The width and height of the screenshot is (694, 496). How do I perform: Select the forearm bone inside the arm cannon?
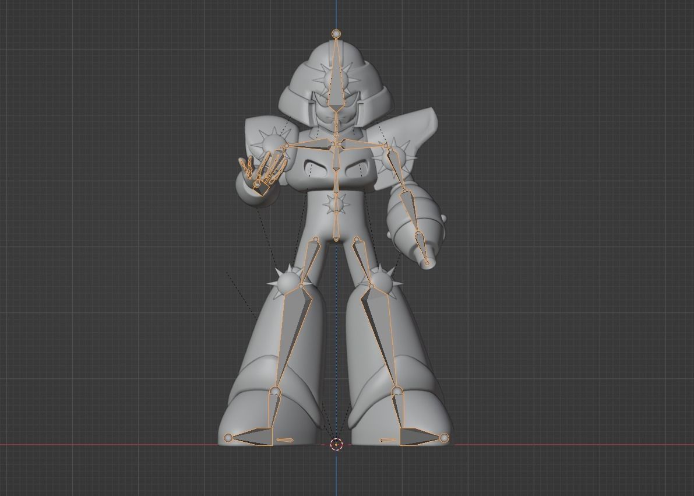tap(410, 212)
